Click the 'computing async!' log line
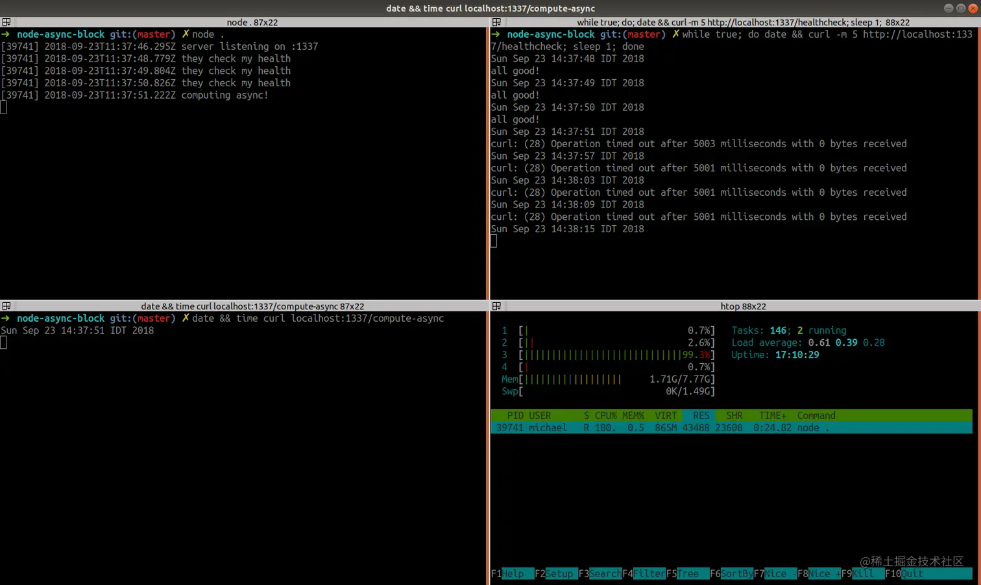This screenshot has width=981, height=585. coord(135,95)
